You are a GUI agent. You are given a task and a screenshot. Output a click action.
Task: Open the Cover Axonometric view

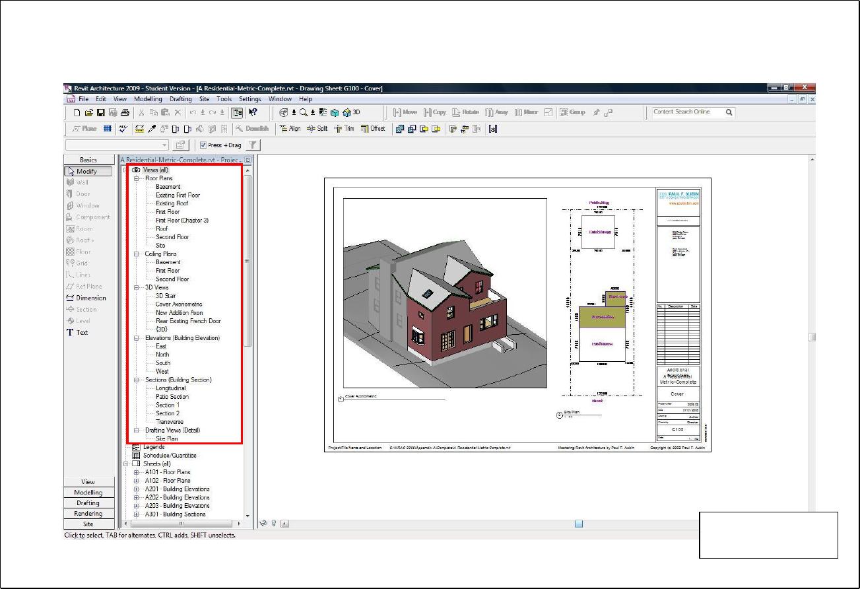click(178, 304)
